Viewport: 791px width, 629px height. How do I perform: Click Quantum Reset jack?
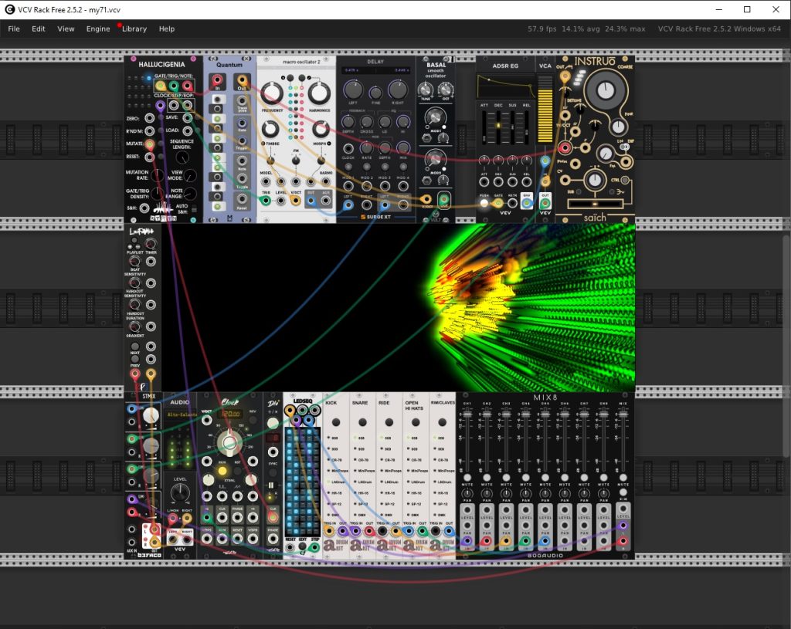click(x=242, y=198)
